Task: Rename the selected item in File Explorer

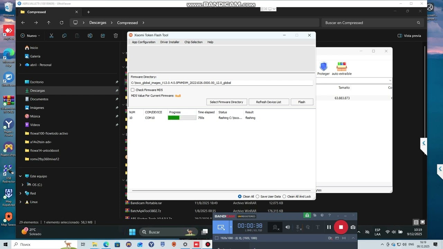Action: 90,36
